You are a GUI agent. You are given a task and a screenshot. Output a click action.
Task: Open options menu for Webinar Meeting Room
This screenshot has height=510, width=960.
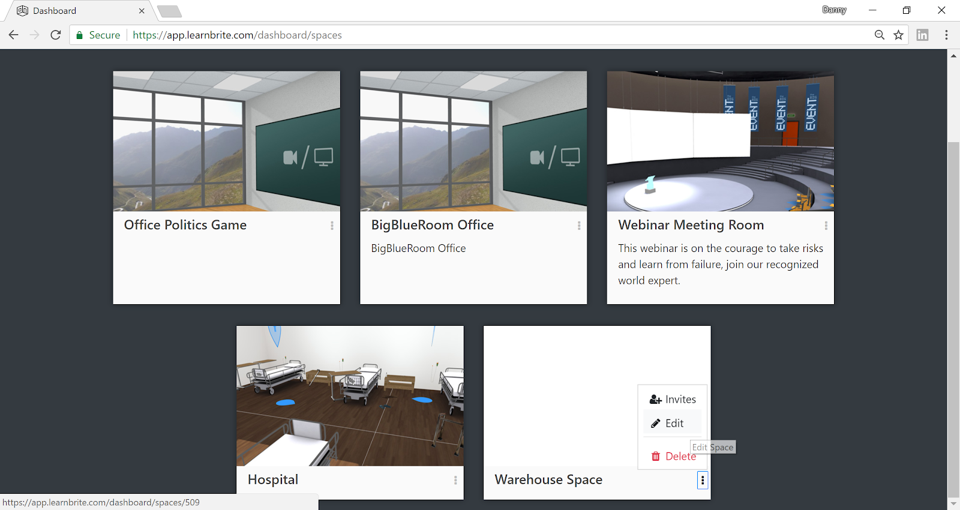coord(826,226)
